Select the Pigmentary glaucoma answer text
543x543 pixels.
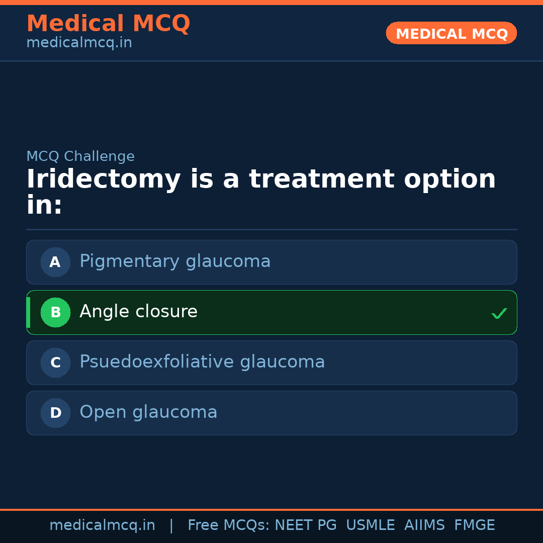pos(175,261)
